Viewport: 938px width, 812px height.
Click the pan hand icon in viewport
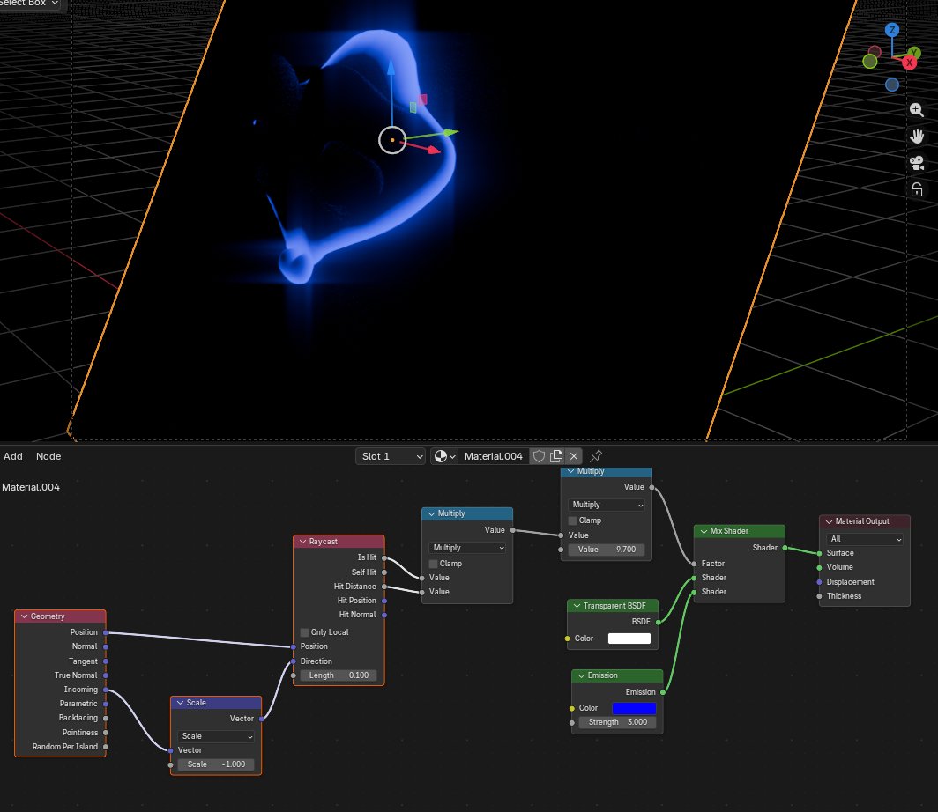pos(917,137)
